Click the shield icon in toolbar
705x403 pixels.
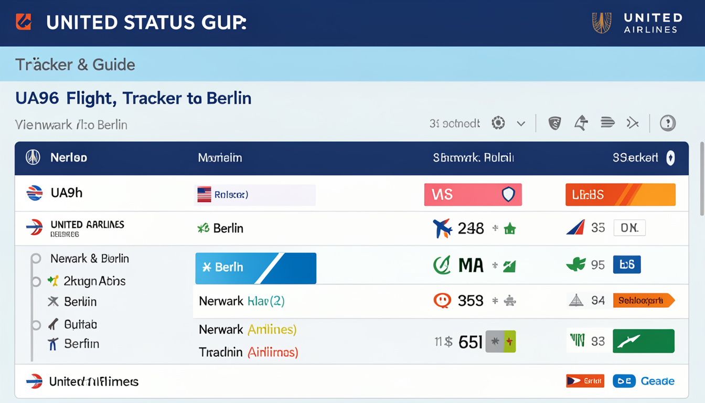tap(554, 123)
